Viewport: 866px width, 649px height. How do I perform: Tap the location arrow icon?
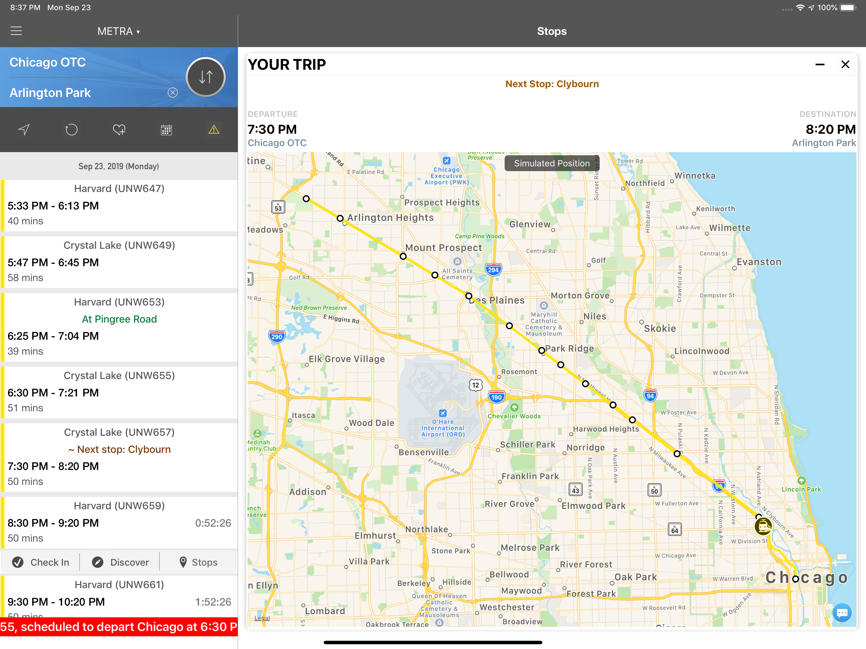click(24, 130)
